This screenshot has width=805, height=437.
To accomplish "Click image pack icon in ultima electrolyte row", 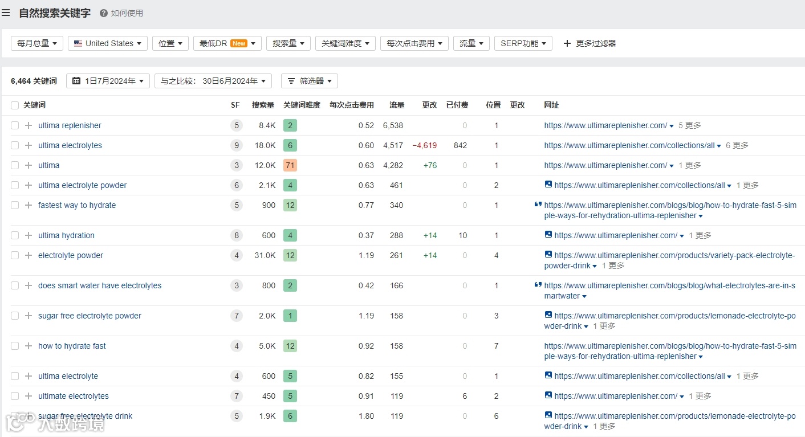I will point(548,375).
